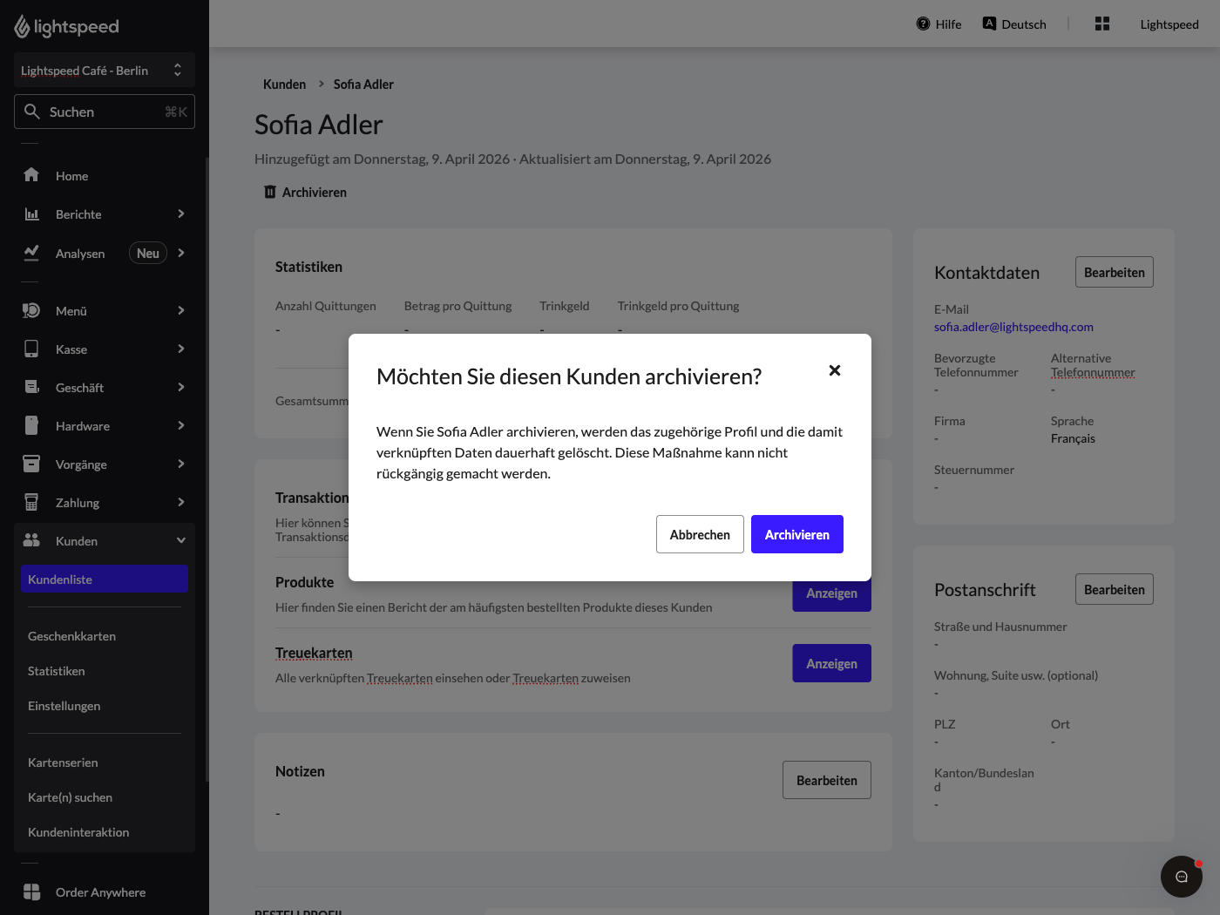Click the Berichte chart icon
Image resolution: width=1220 pixels, height=915 pixels.
[x=31, y=213]
